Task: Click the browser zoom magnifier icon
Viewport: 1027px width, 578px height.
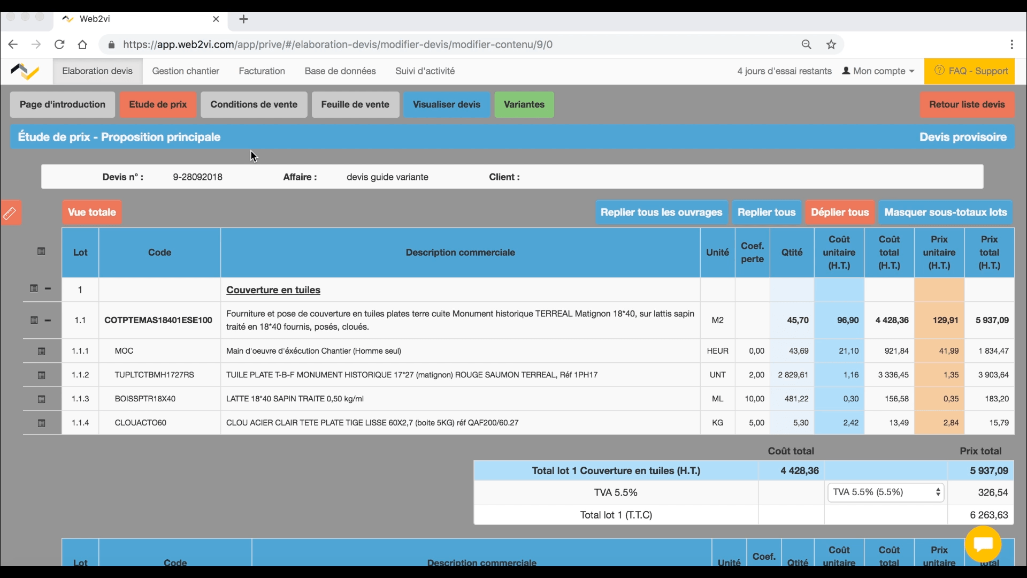Action: coord(807,45)
